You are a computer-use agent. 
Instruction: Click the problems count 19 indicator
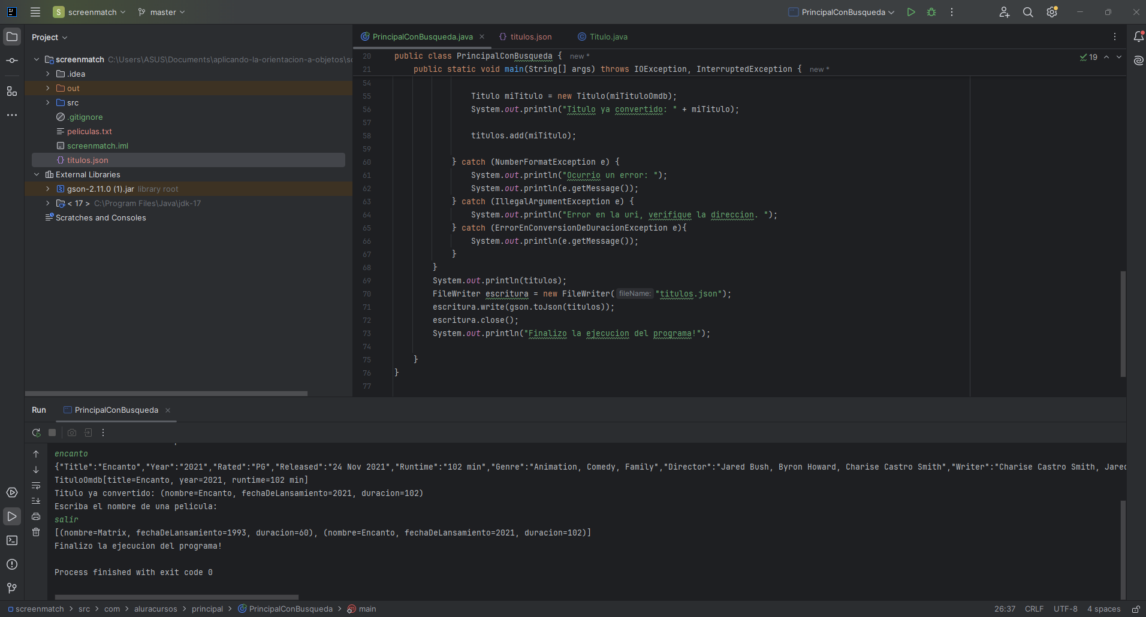[1088, 57]
